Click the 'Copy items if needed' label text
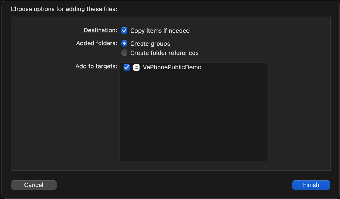340x199 pixels. pos(160,31)
